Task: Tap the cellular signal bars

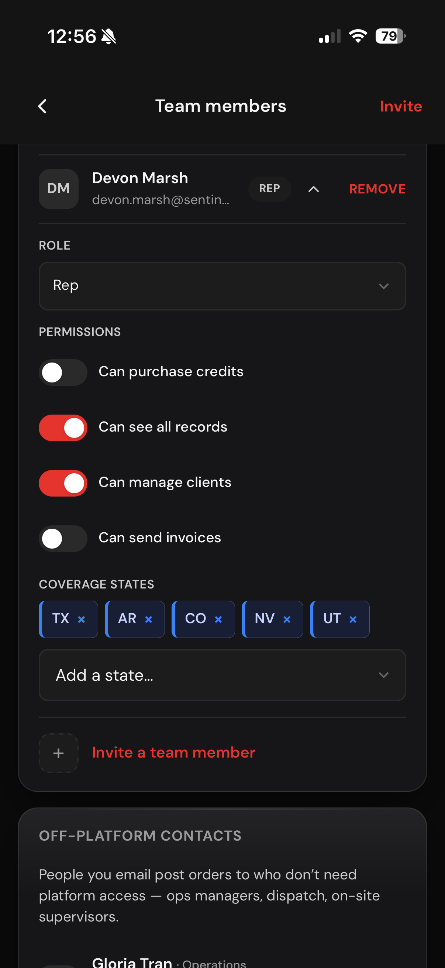Action: click(330, 36)
